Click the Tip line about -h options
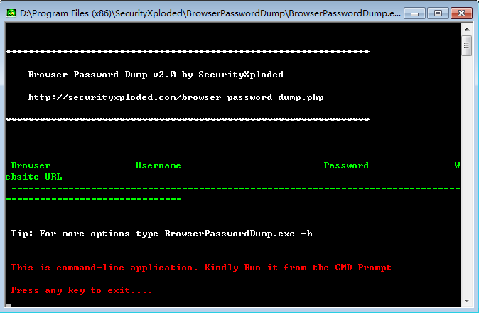Screen dimensions: 479x313 tap(161, 234)
